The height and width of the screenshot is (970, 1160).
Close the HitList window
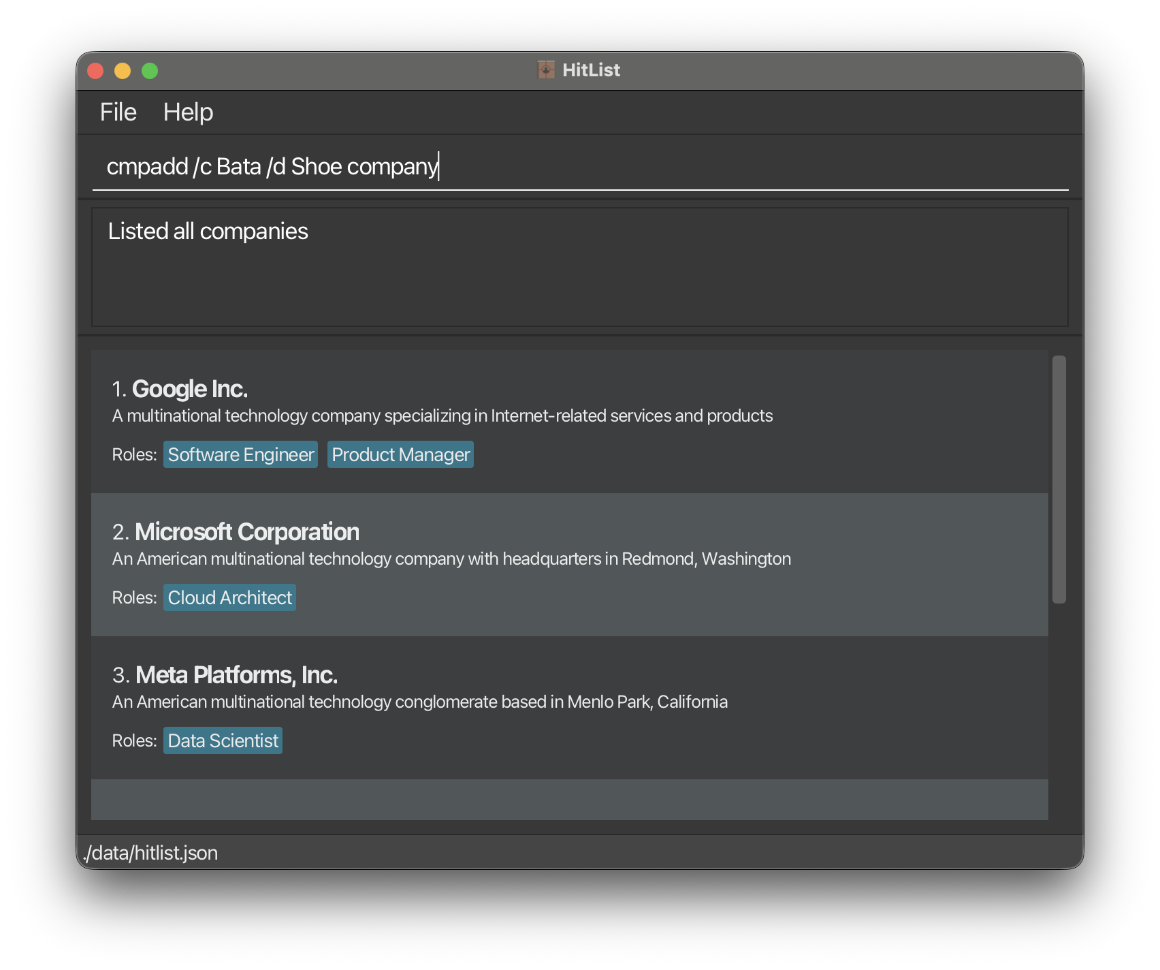point(95,71)
